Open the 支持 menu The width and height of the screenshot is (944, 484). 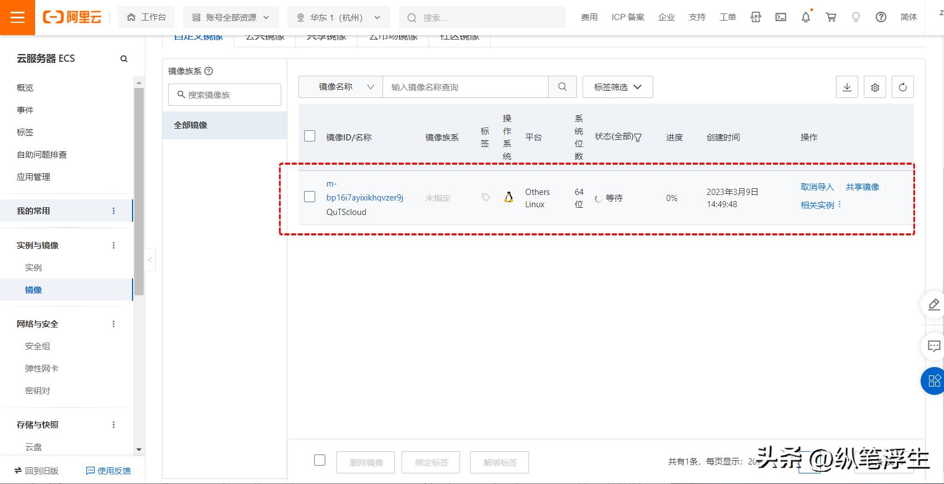point(697,17)
